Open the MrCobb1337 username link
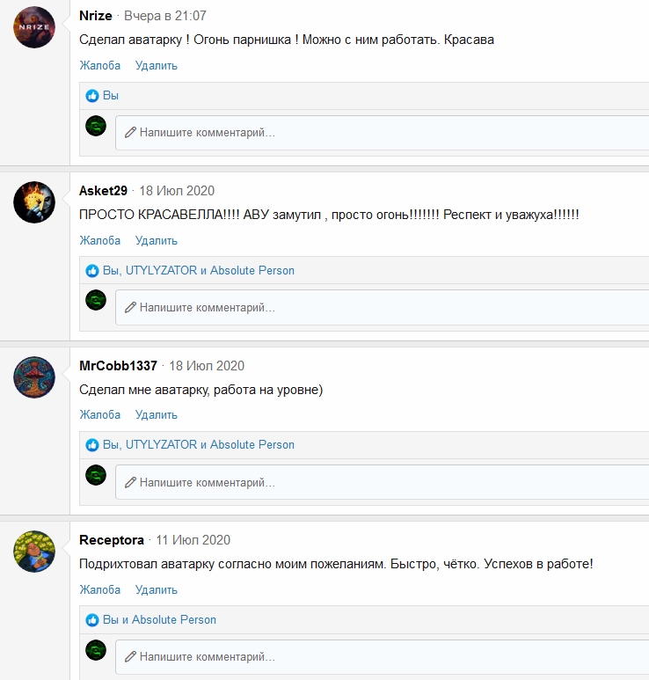Image resolution: width=649 pixels, height=680 pixels. click(118, 366)
